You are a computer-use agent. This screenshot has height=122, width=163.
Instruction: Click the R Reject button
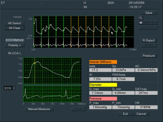click(149, 40)
